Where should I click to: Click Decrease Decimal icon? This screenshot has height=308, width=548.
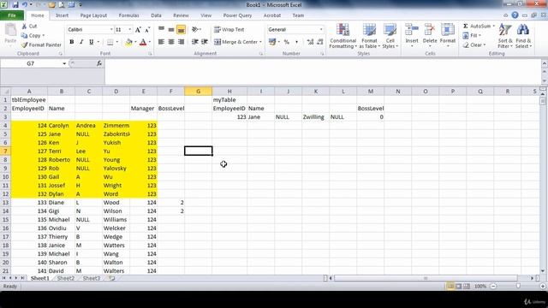click(x=319, y=42)
